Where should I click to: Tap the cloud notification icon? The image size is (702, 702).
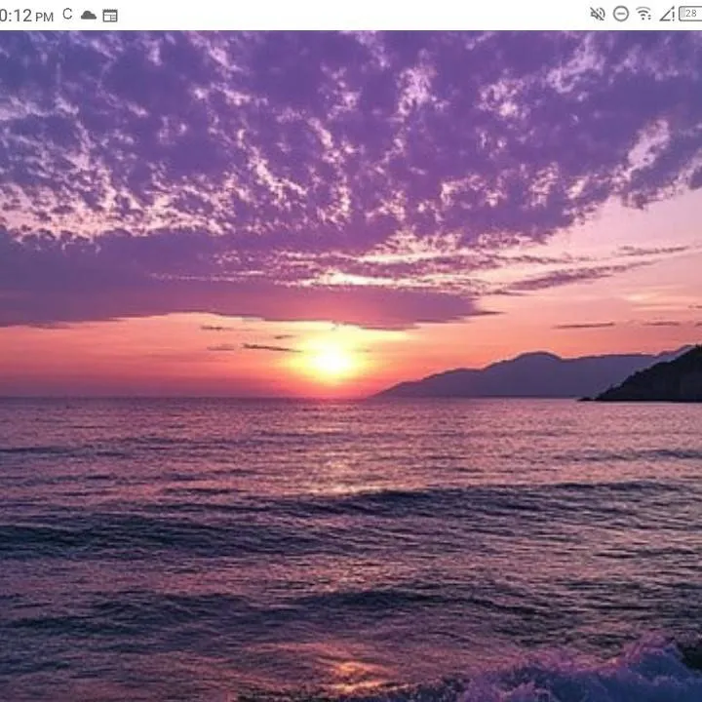click(89, 16)
